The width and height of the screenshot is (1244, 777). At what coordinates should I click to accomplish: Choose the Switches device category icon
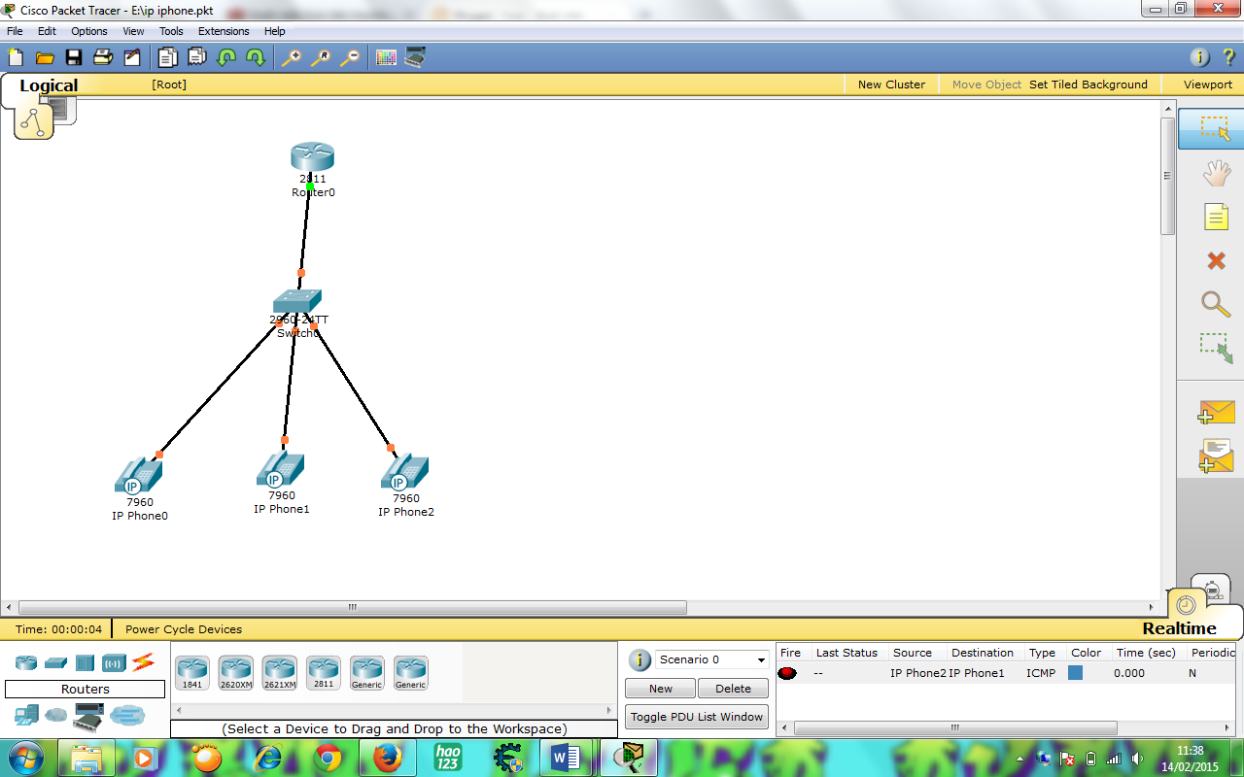click(55, 663)
